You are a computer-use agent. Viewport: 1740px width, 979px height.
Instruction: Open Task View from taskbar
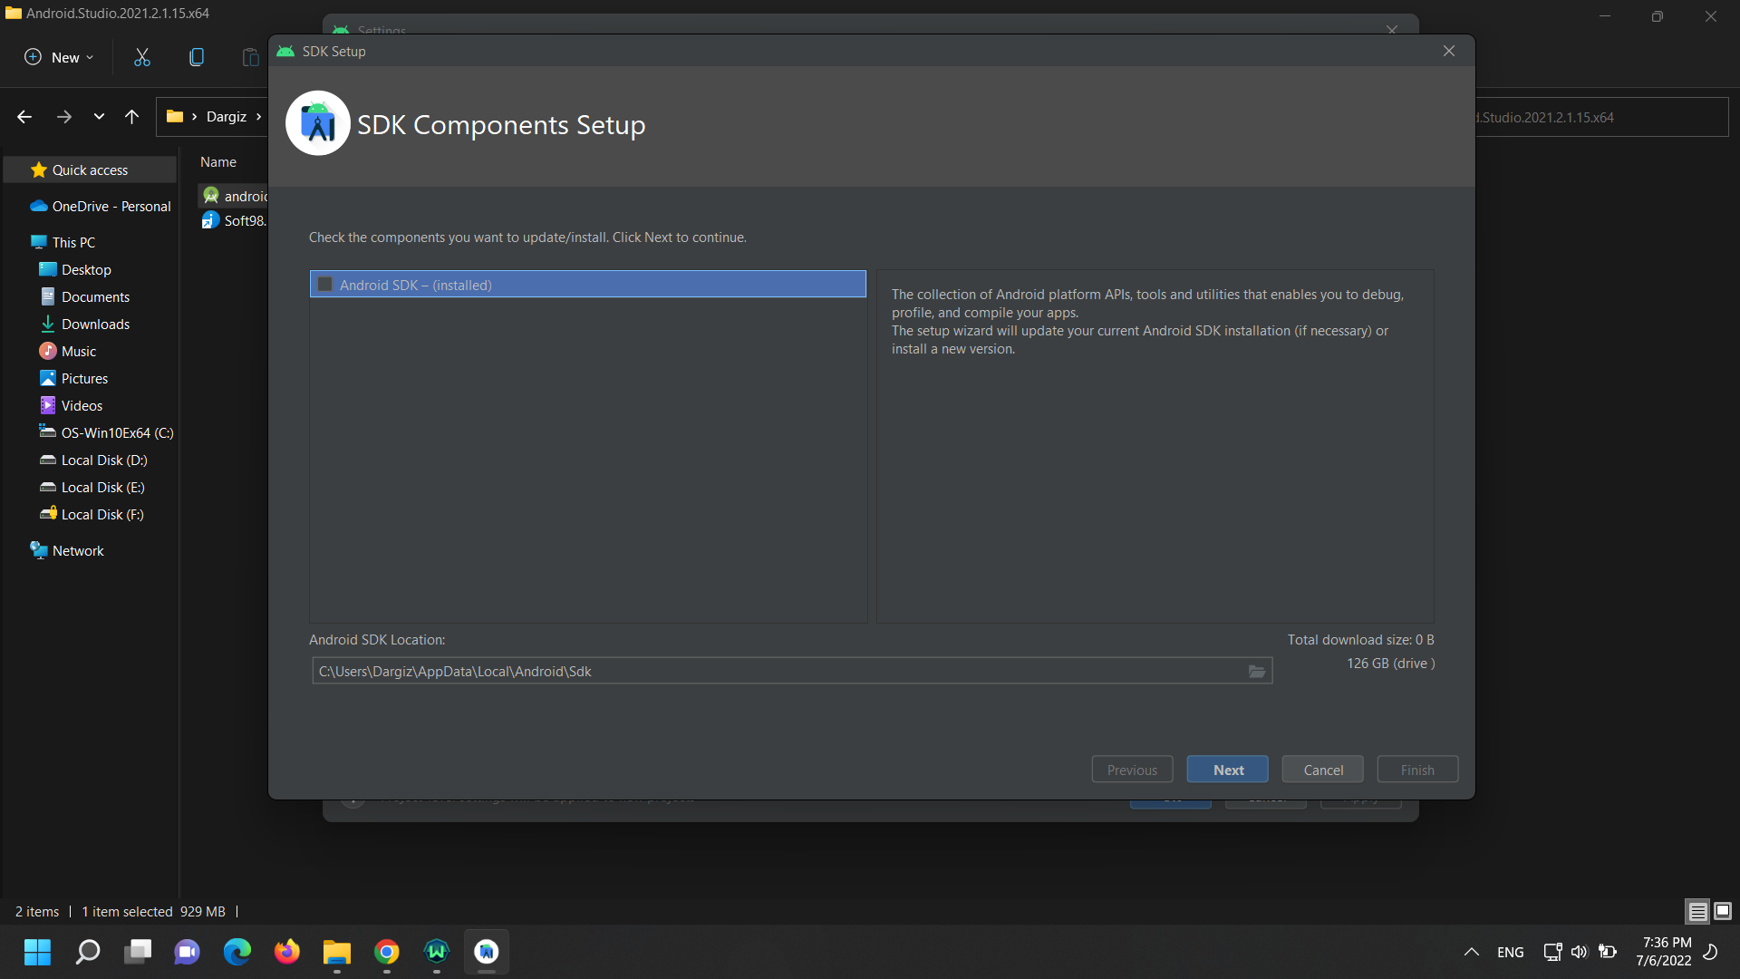[x=138, y=952]
